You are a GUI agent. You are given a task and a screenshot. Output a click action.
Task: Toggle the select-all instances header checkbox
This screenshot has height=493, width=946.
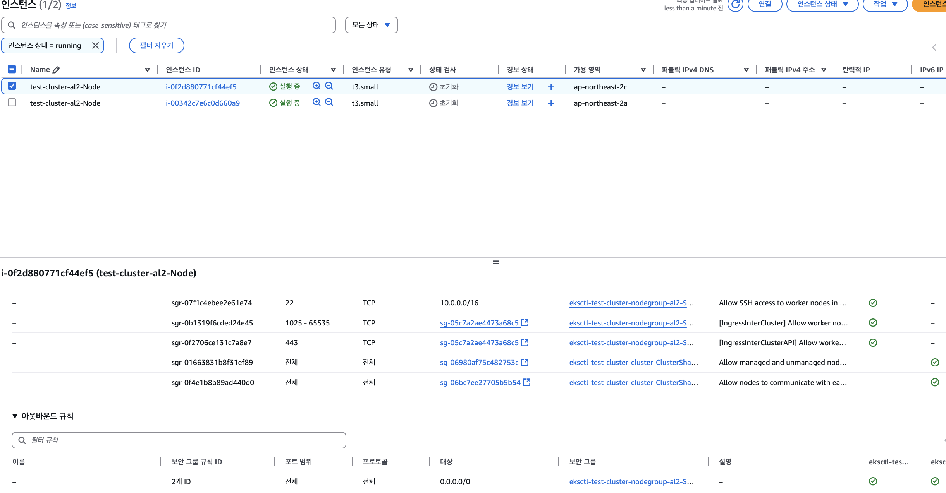(12, 69)
